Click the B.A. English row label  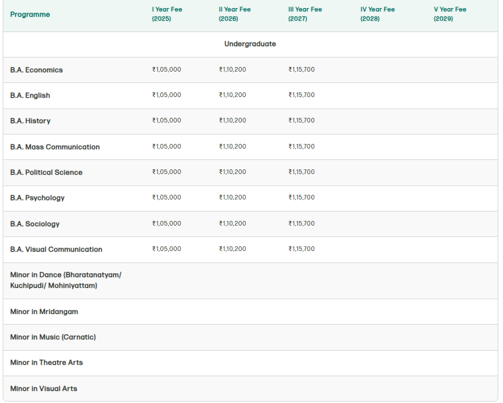click(30, 96)
